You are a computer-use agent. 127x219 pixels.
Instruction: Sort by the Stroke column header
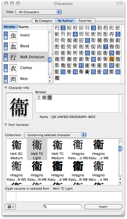pyautogui.click(x=10, y=27)
